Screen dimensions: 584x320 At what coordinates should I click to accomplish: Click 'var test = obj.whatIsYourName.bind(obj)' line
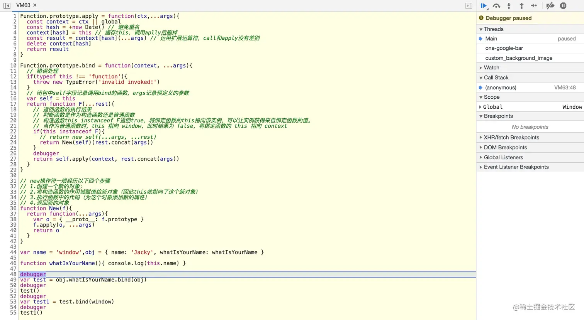click(x=83, y=280)
